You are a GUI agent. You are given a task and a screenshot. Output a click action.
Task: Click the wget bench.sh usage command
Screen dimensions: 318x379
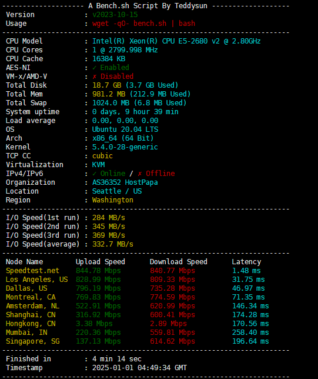(x=143, y=24)
